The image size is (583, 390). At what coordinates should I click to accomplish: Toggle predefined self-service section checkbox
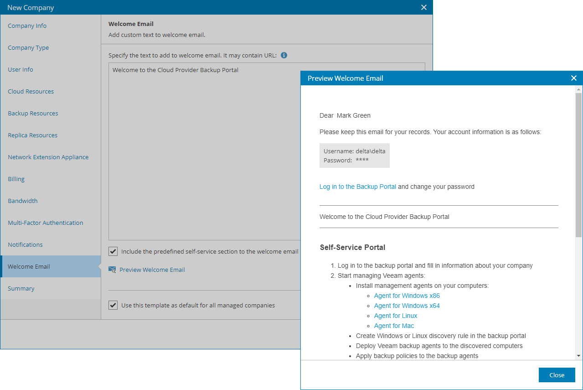click(113, 251)
